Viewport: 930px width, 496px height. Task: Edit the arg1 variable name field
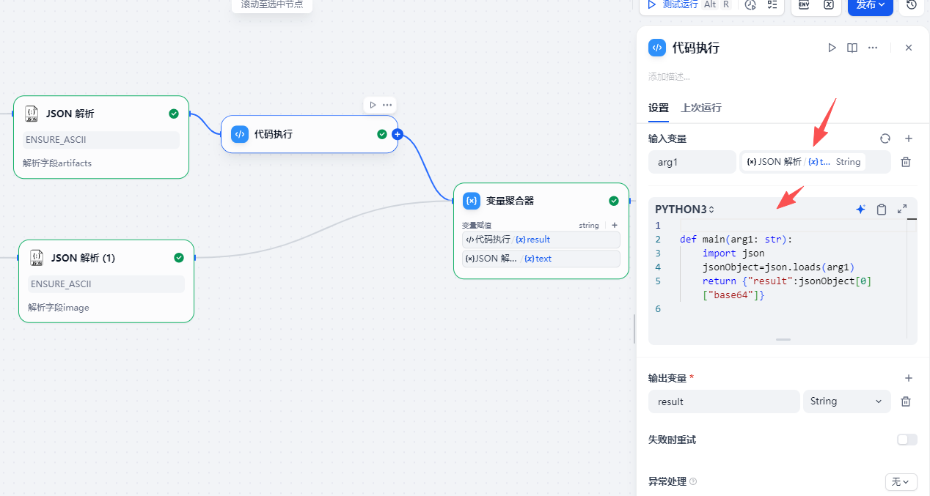692,162
